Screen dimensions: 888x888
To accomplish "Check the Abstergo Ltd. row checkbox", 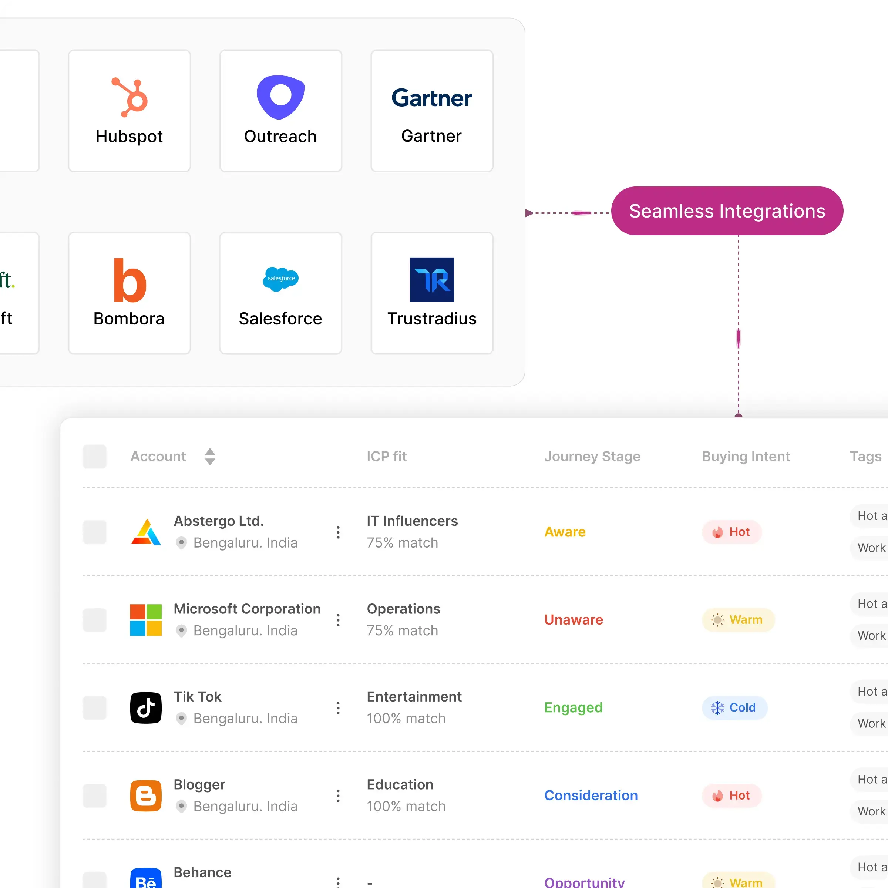I will coord(95,532).
